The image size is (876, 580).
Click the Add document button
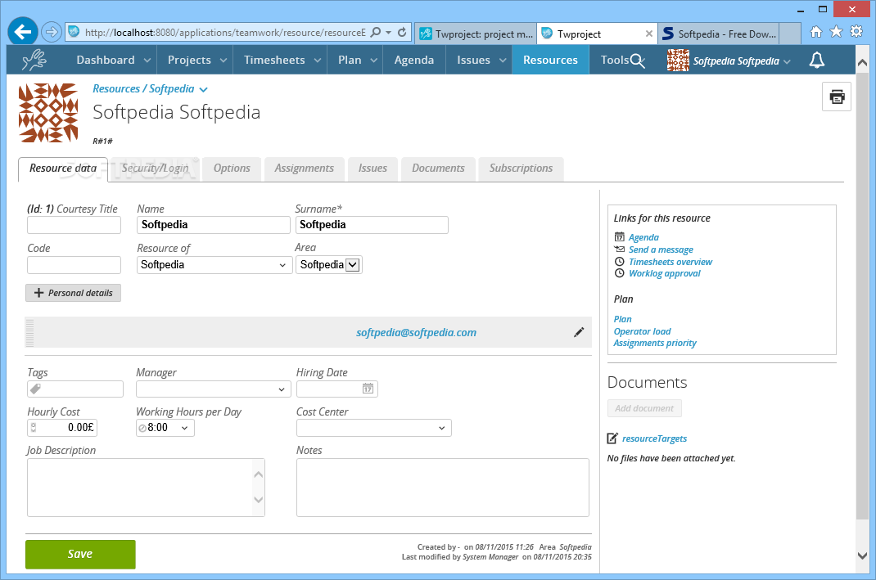point(644,408)
